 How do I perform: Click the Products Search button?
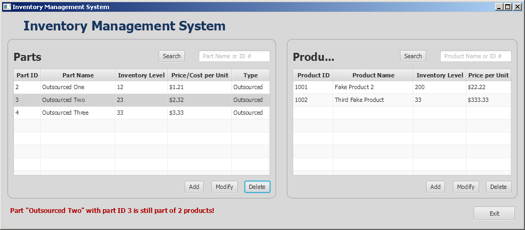click(413, 56)
